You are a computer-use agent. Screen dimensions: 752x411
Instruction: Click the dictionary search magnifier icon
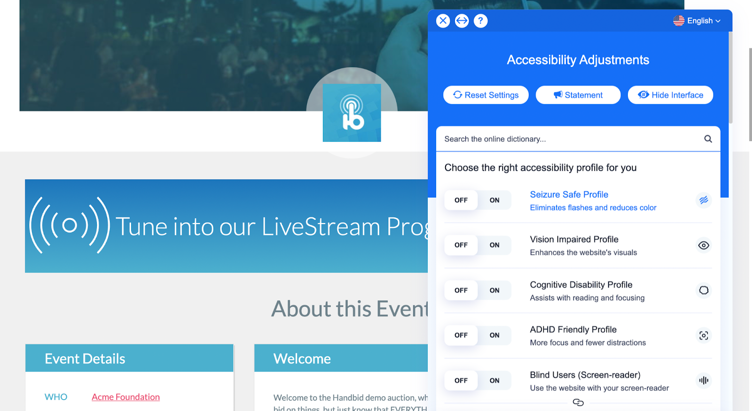(708, 139)
